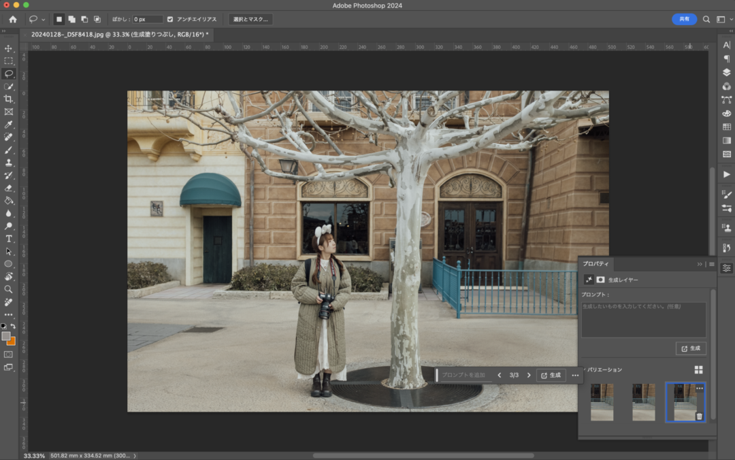Delete the selected variation with trash icon
Viewport: 735px width, 460px height.
click(x=699, y=416)
